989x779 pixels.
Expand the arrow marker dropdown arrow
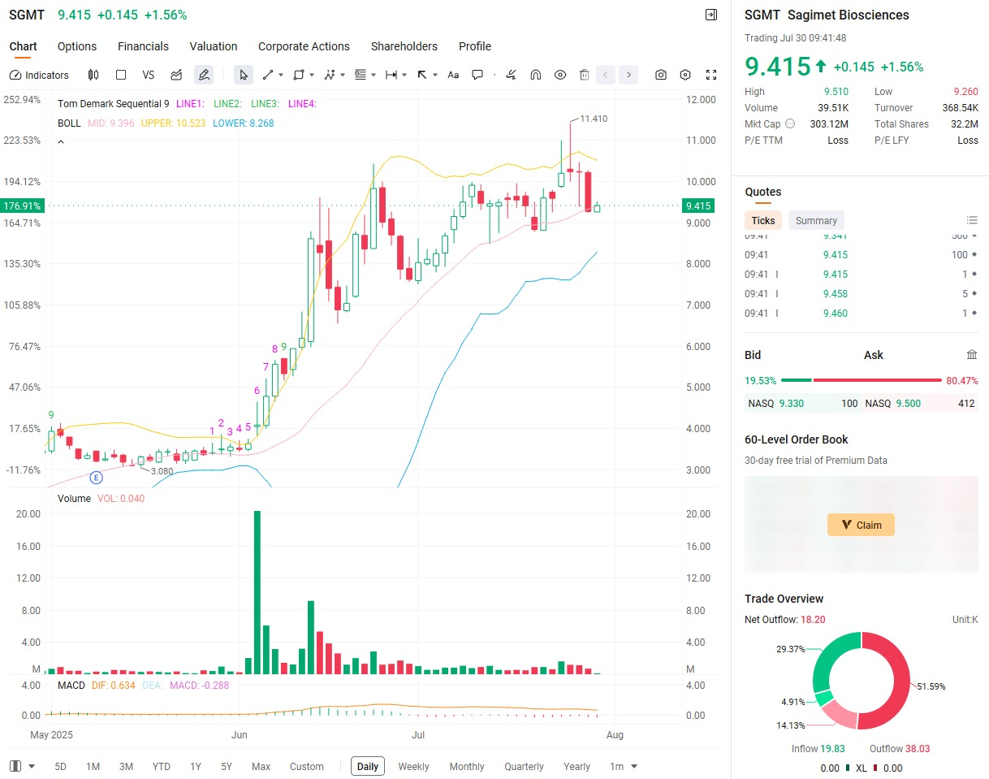(435, 75)
